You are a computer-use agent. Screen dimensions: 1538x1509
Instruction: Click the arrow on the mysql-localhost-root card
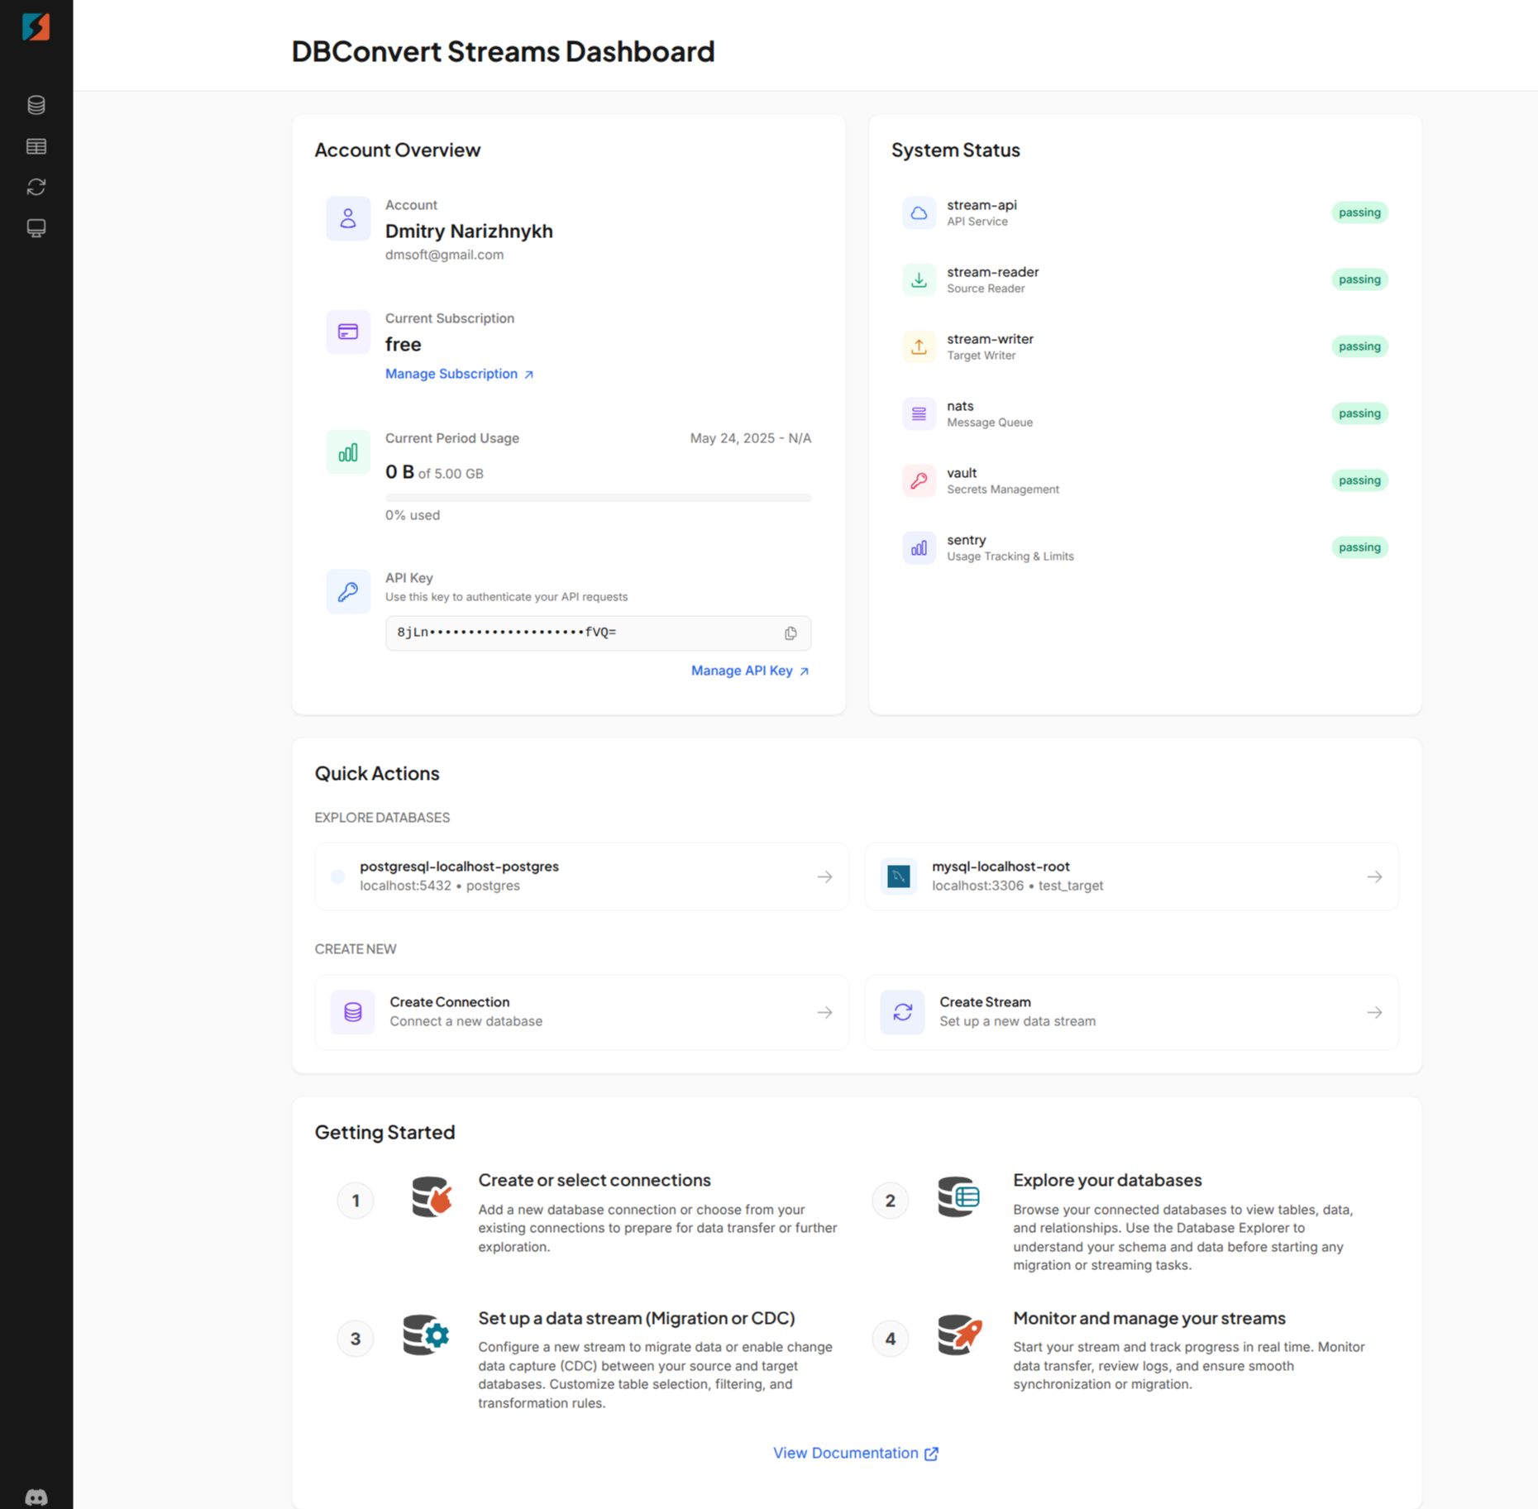(x=1373, y=876)
